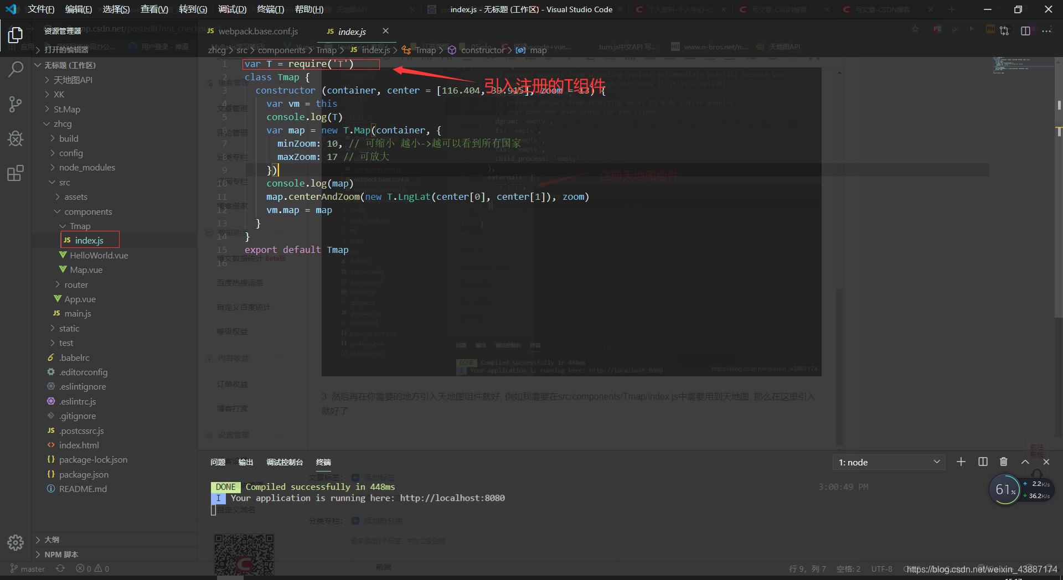Open the Search view in activity bar
This screenshot has width=1063, height=580.
pos(16,69)
